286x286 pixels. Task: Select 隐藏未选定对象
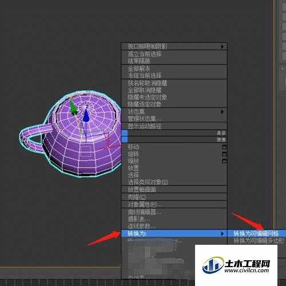(x=174, y=97)
